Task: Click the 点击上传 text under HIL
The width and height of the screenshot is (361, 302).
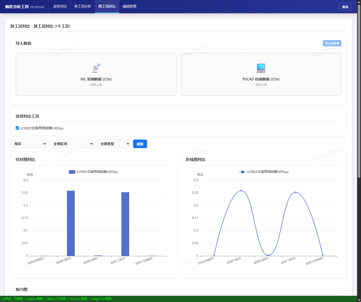Action: pyautogui.click(x=96, y=85)
